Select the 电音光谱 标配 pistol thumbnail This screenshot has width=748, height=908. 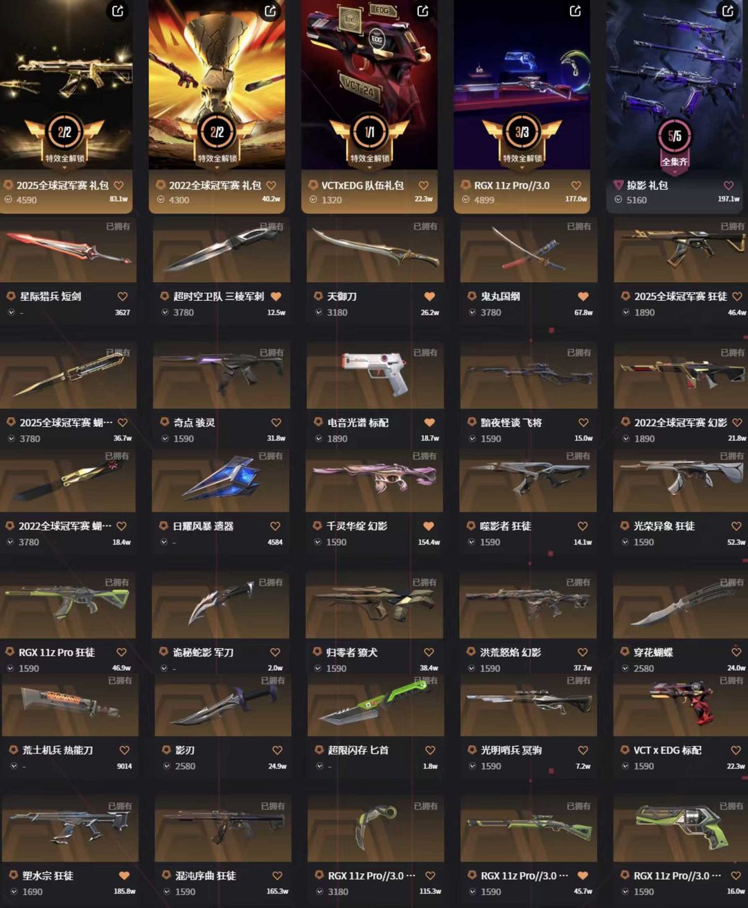375,373
